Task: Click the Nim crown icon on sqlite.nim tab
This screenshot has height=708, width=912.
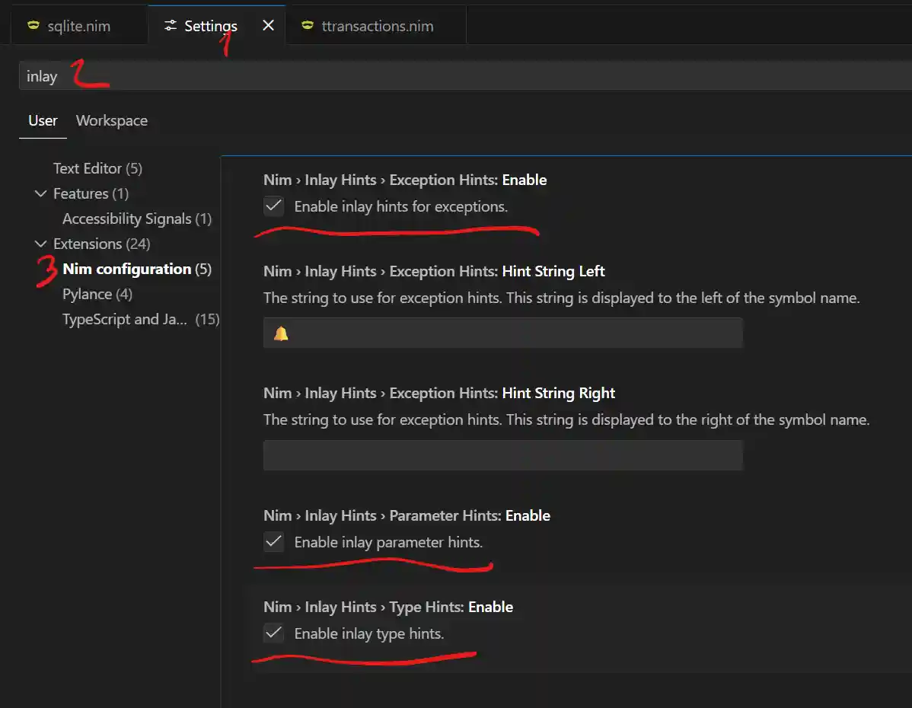Action: click(33, 26)
